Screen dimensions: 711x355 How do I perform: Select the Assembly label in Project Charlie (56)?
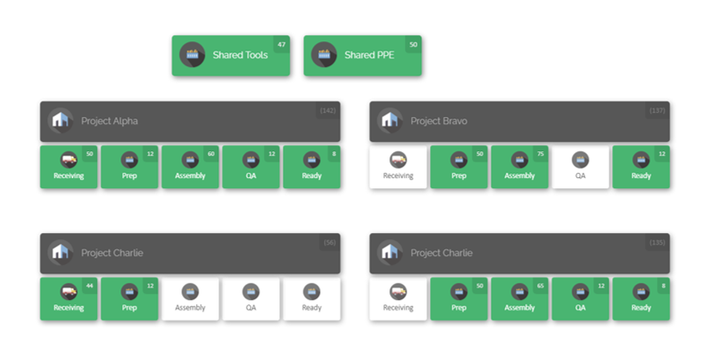point(190,308)
